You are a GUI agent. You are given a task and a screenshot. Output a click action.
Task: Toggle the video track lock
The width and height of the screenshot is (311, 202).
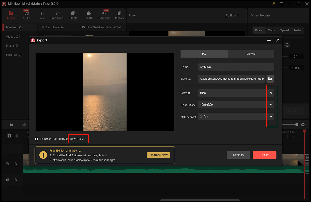click(x=16, y=164)
